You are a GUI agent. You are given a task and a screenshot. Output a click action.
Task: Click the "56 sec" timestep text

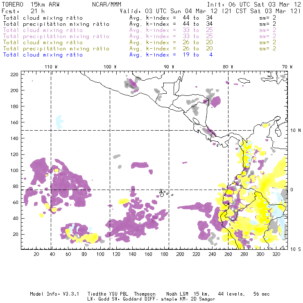click(x=262, y=294)
